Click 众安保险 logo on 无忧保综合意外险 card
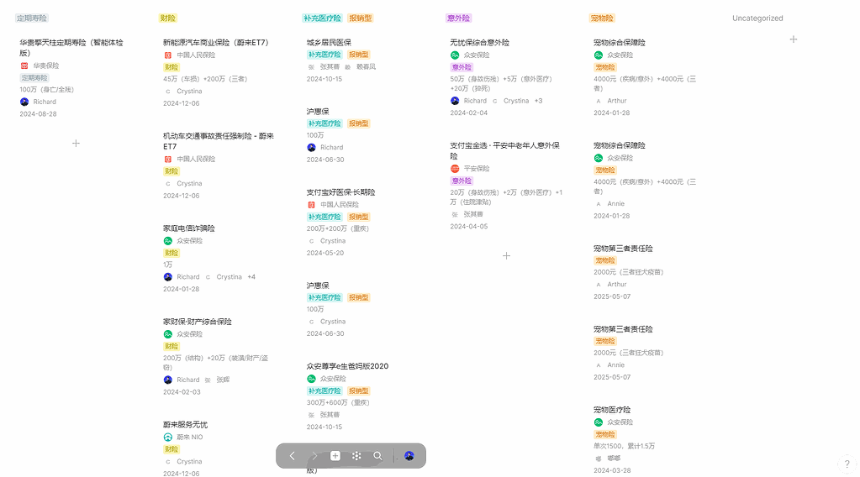This screenshot has width=860, height=477. [455, 55]
